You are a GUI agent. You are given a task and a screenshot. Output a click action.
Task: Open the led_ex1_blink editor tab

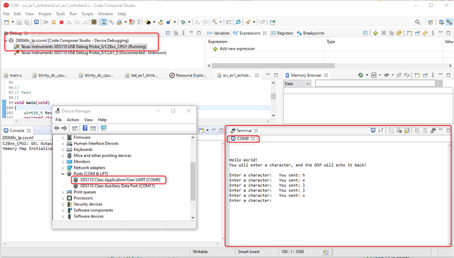(141, 75)
